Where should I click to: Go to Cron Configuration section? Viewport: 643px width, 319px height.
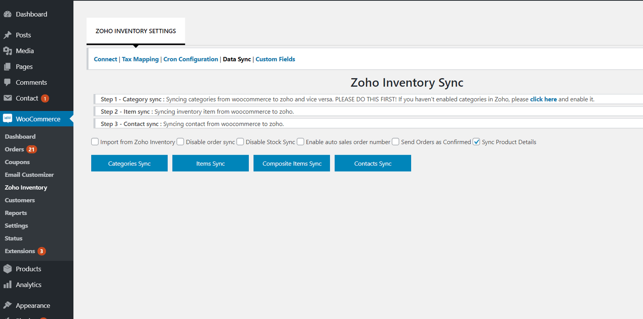190,59
